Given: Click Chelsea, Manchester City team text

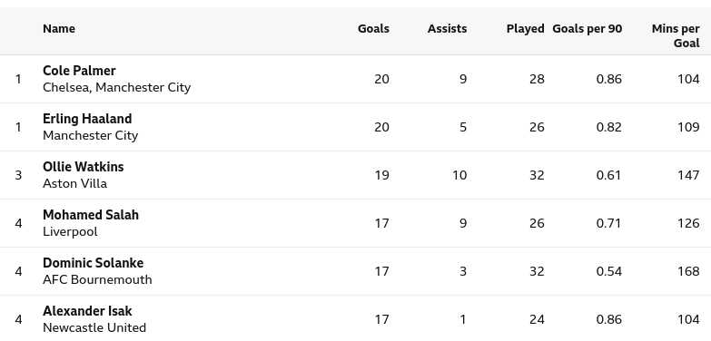Looking at the screenshot, I should (x=117, y=87).
